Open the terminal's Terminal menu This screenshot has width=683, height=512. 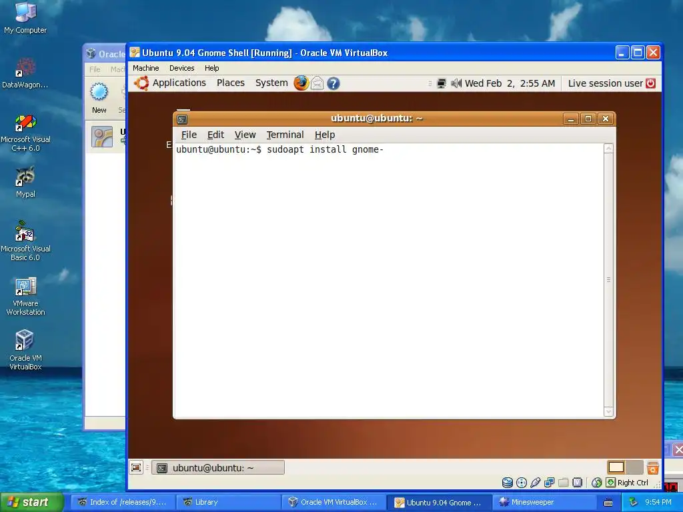(285, 135)
